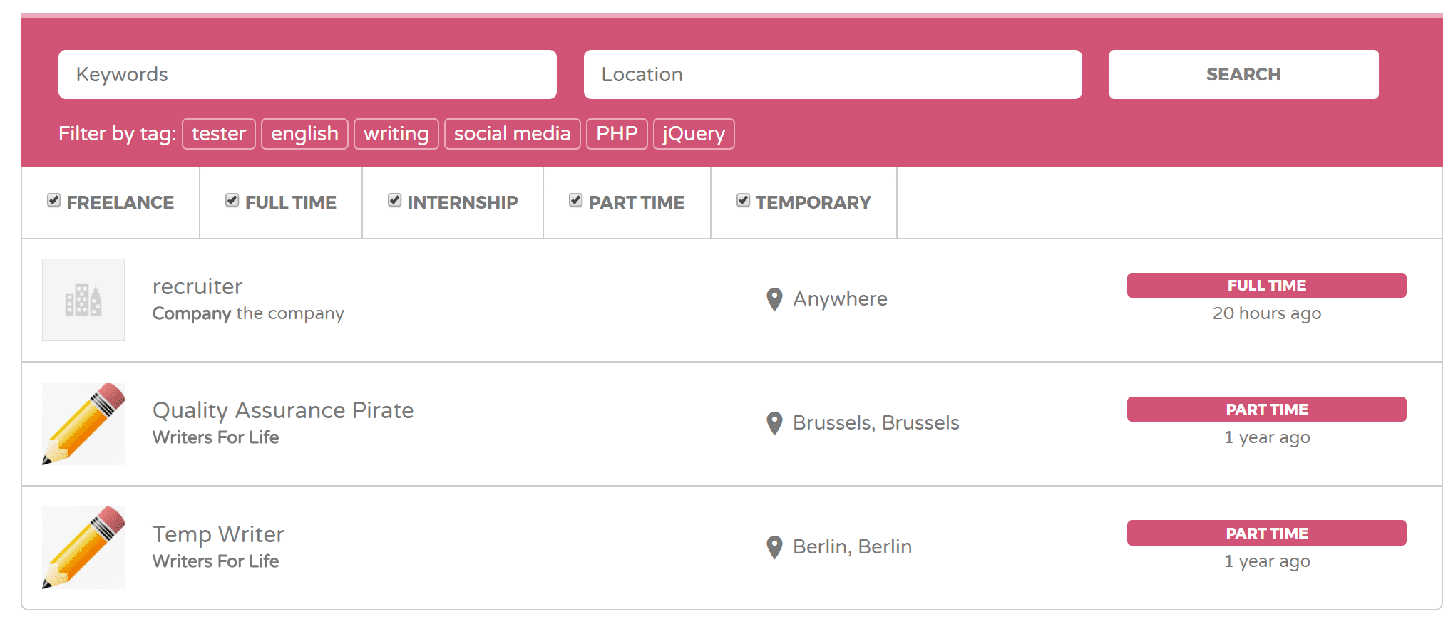
Task: Click pencil logo beside Quality Assurance Pirate
Action: point(83,424)
